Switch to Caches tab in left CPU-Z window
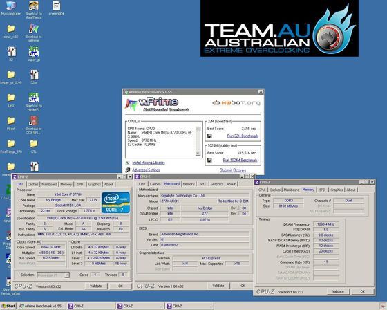 (x=33, y=184)
